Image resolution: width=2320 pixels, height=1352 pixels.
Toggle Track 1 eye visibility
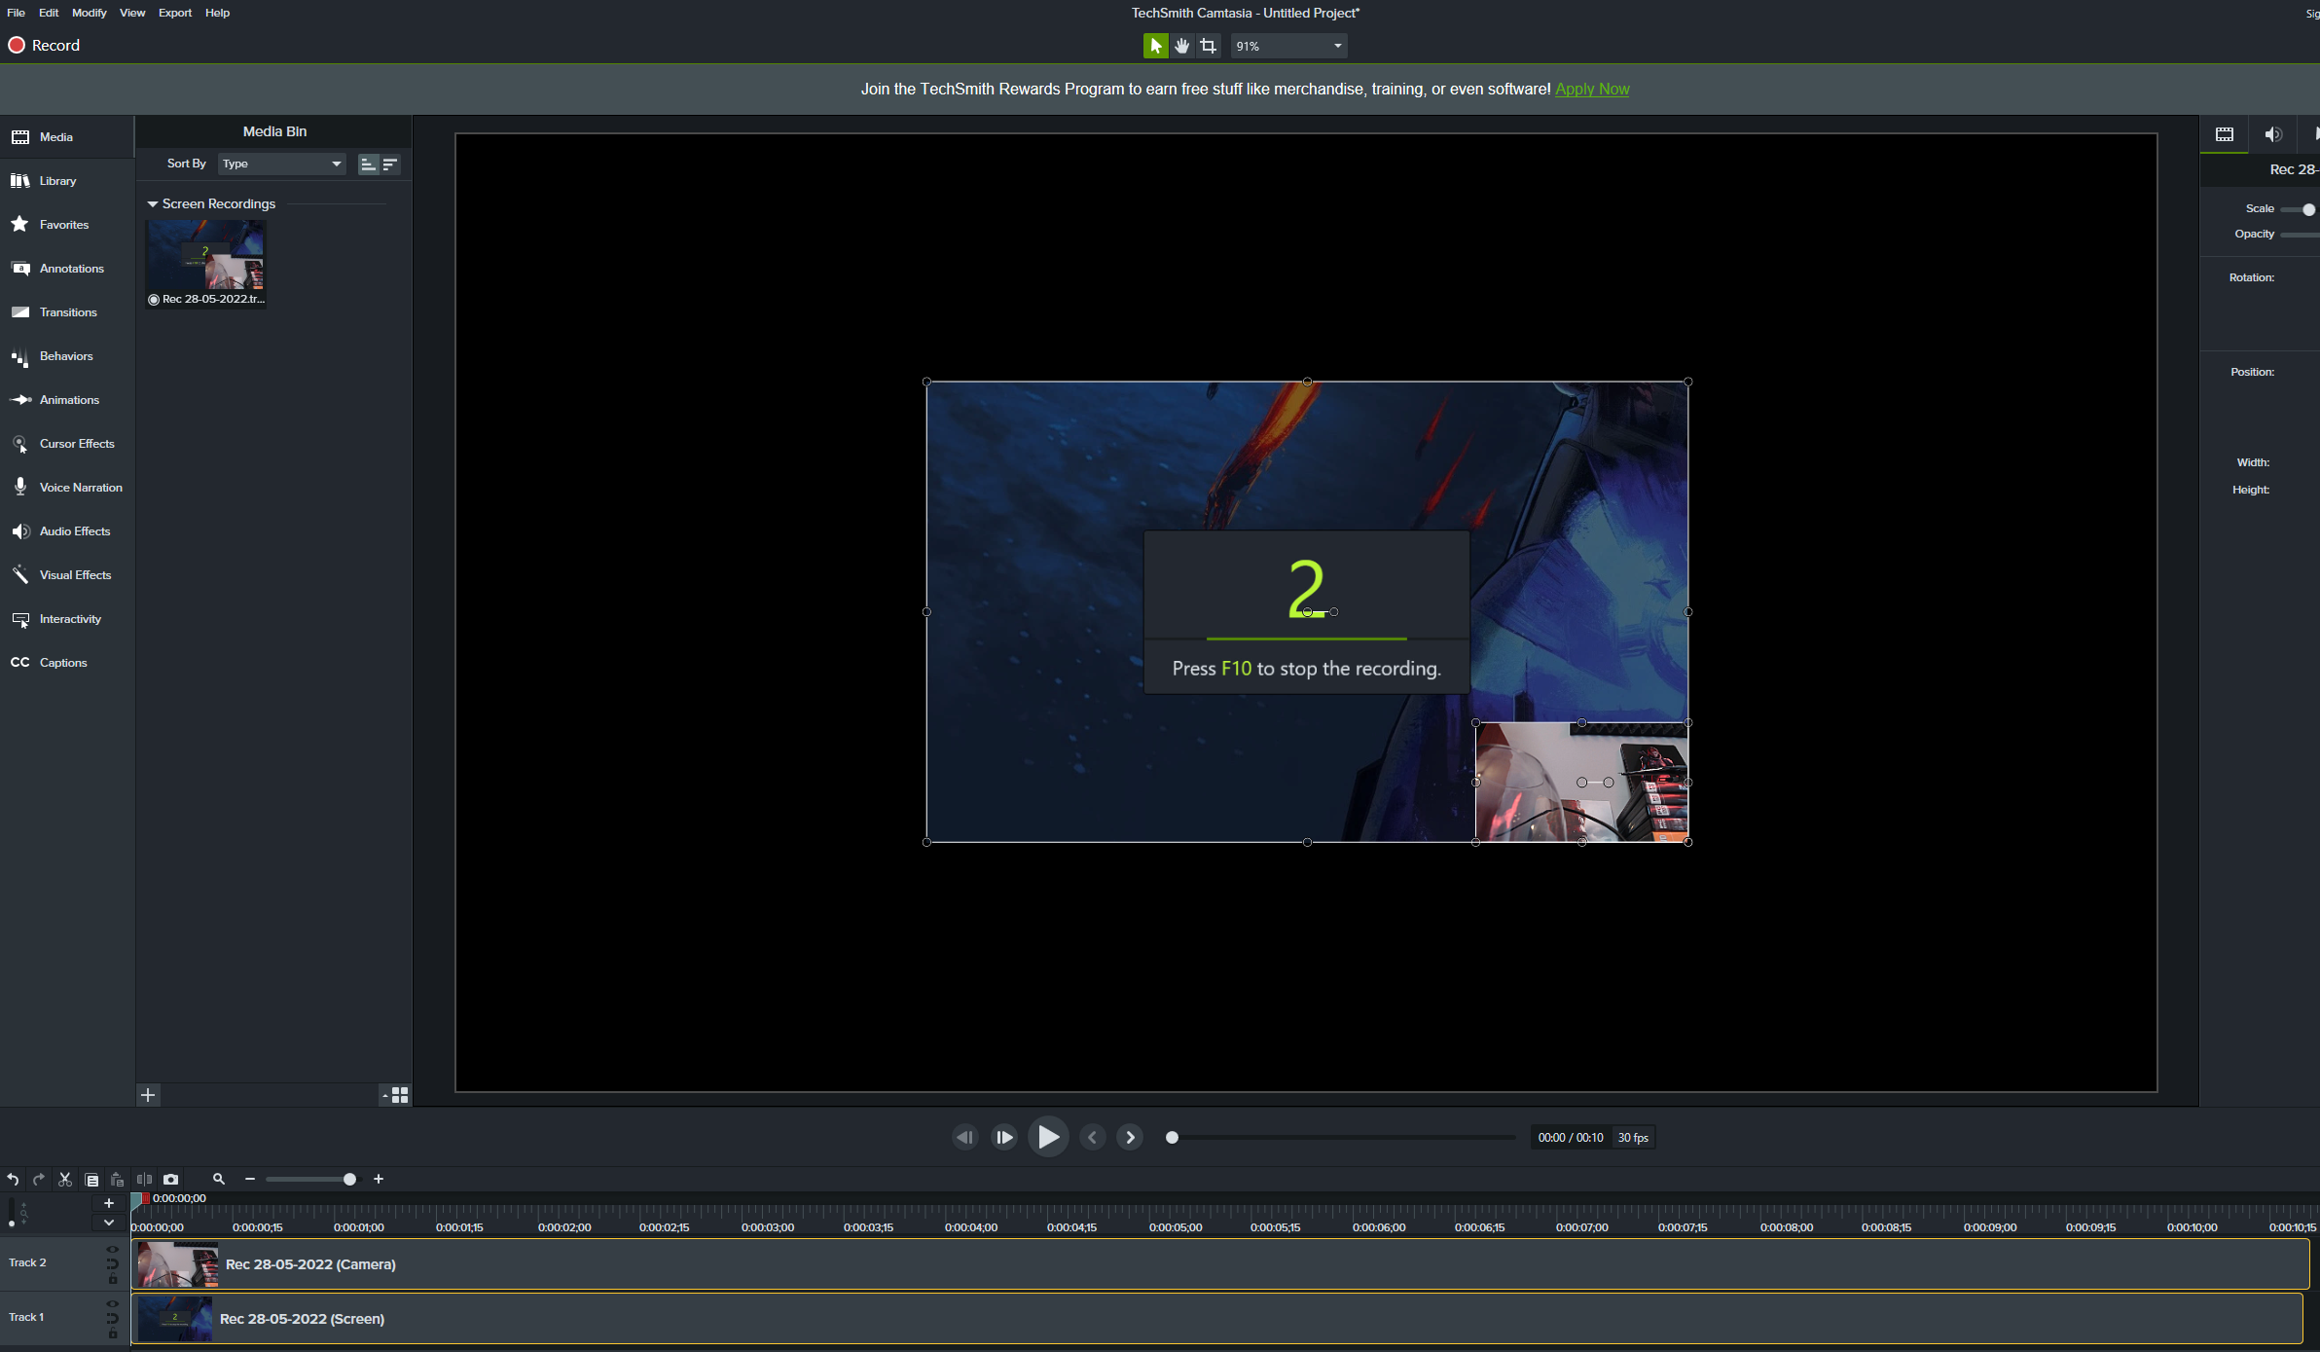click(113, 1303)
